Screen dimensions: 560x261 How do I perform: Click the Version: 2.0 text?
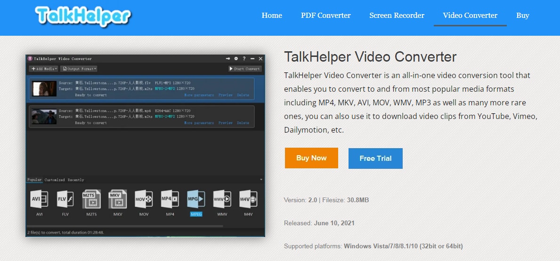click(x=300, y=200)
